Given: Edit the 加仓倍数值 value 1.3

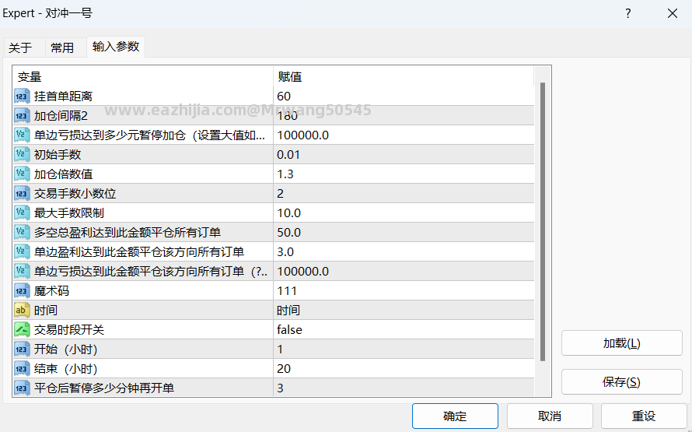Looking at the screenshot, I should click(x=404, y=174).
